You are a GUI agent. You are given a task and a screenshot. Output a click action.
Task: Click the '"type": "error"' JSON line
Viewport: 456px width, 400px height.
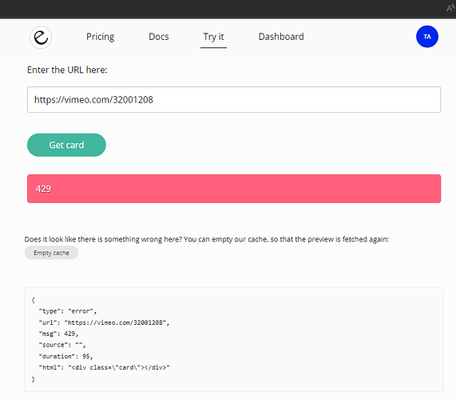pyautogui.click(x=67, y=311)
